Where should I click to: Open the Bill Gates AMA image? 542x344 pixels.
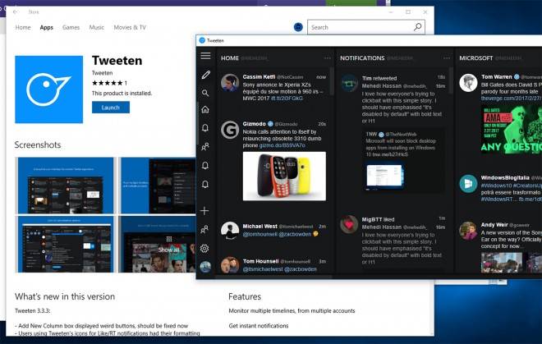[512, 129]
